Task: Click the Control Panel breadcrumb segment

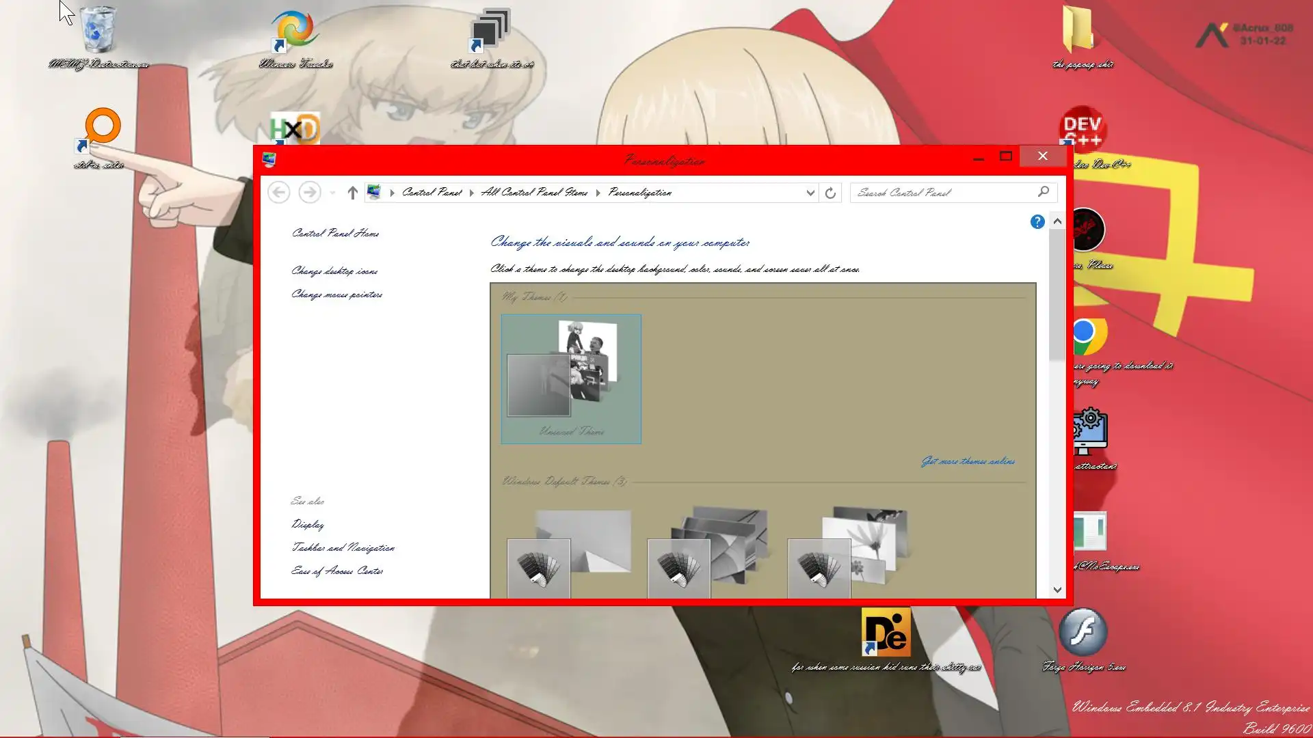Action: click(432, 193)
